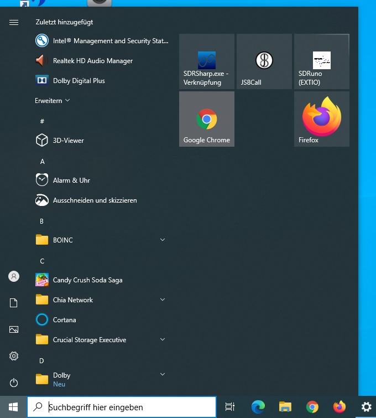Select the letter A section header
The image size is (376, 418).
[x=43, y=161]
